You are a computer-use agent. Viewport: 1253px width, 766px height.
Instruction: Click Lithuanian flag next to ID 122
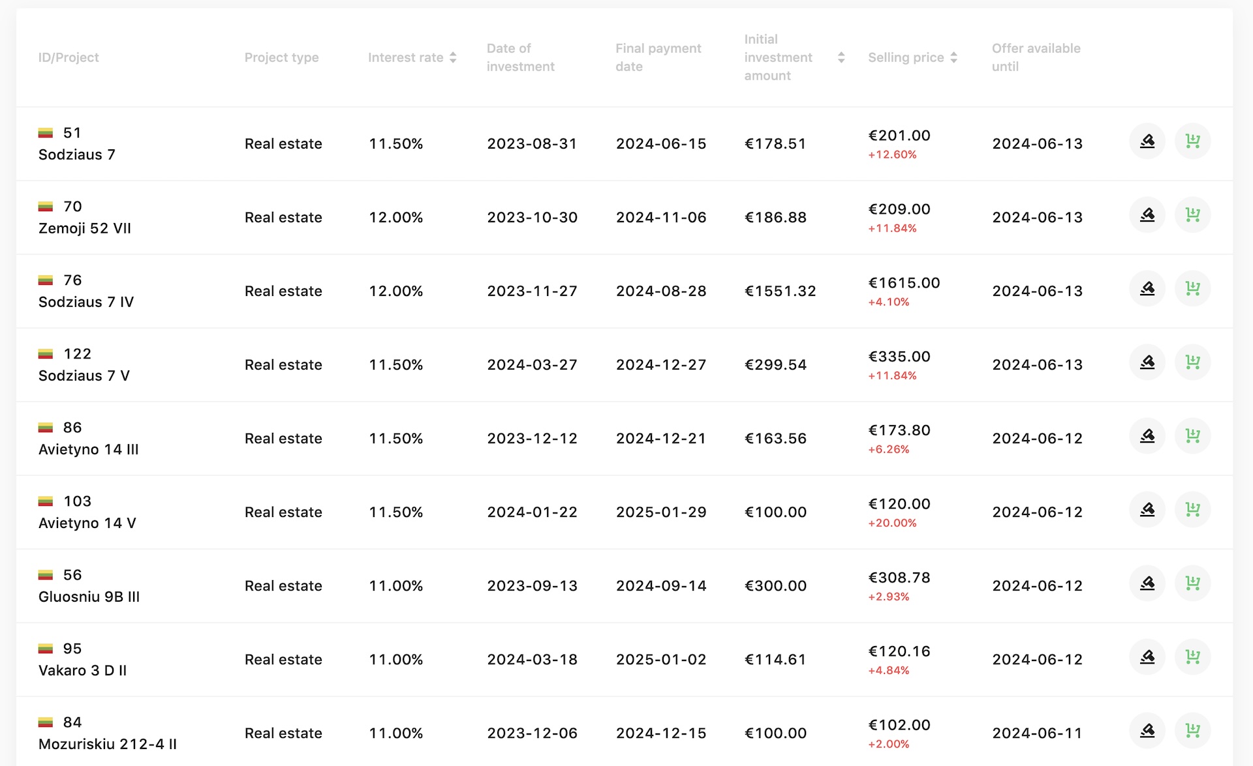(x=46, y=355)
